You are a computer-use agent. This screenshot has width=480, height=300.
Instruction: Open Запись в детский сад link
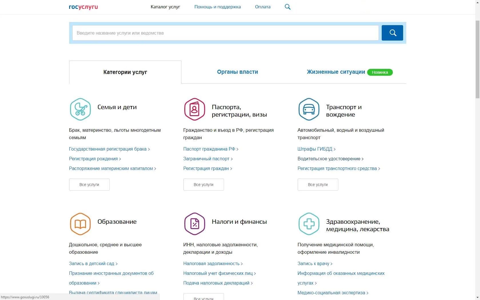point(93,264)
